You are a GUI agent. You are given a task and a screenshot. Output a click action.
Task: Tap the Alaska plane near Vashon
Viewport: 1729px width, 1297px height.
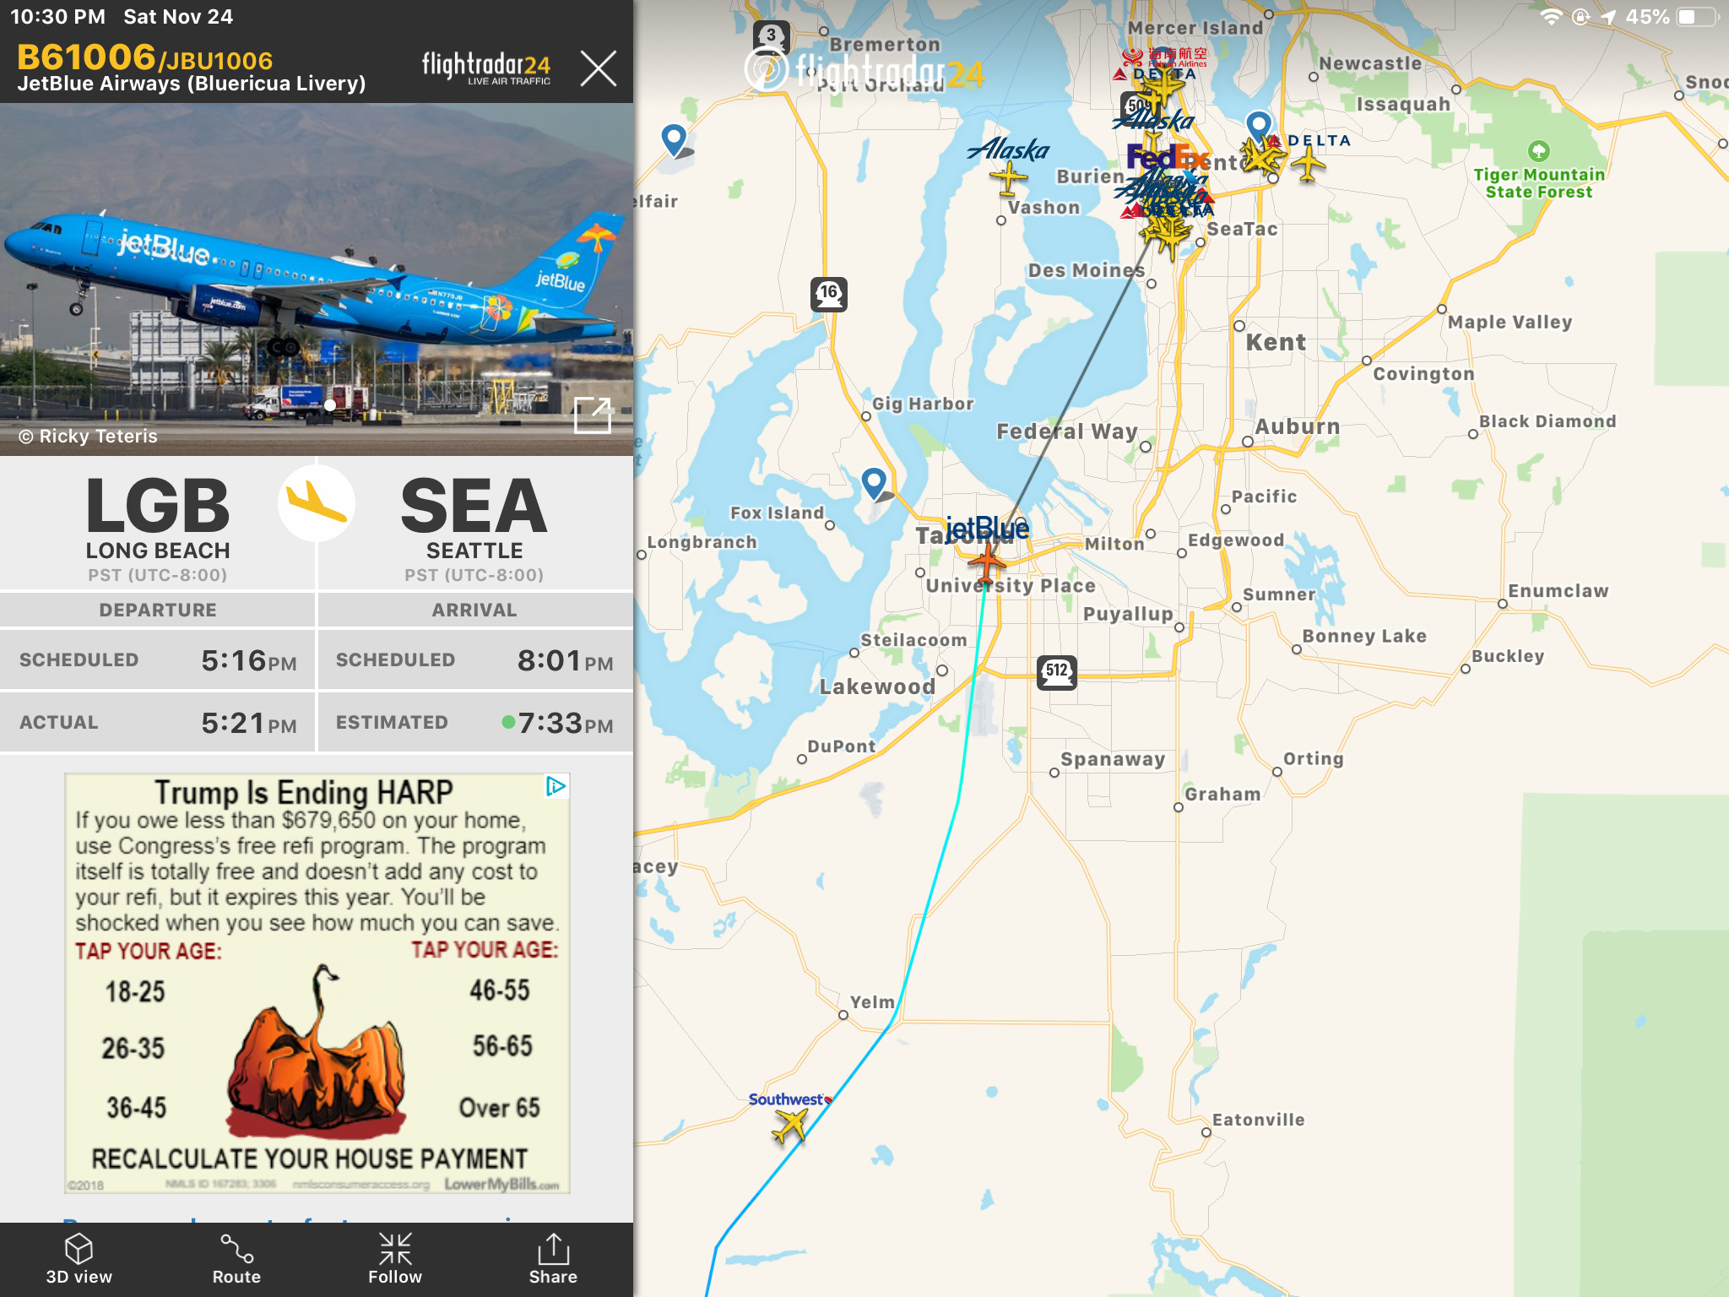point(1008,178)
